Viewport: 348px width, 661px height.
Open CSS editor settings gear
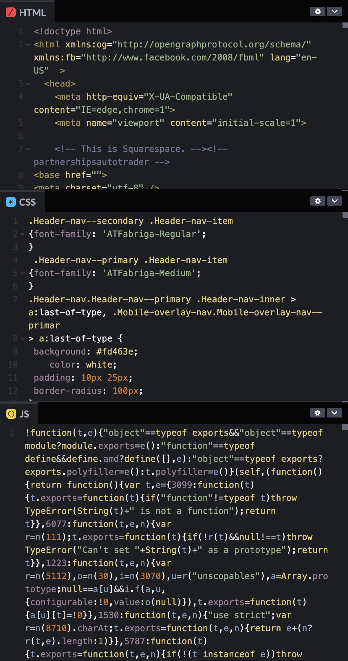point(318,201)
